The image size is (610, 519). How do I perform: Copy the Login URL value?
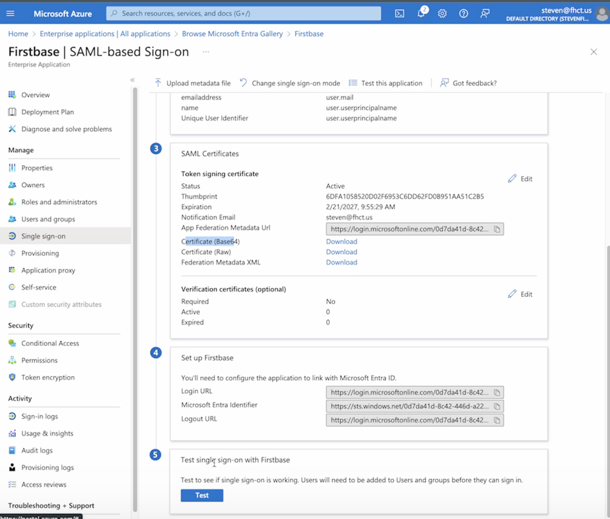pyautogui.click(x=497, y=392)
